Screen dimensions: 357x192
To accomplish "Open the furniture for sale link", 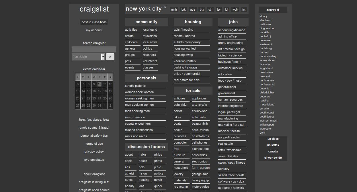I will tap(180, 155).
